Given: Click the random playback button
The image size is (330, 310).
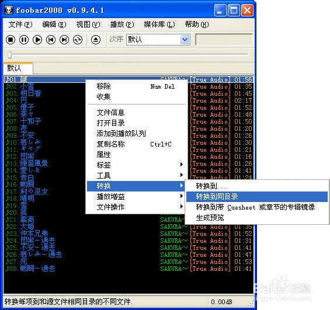Looking at the screenshot, I should 78,40.
